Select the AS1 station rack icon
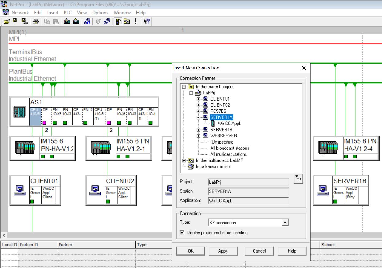 19,112
